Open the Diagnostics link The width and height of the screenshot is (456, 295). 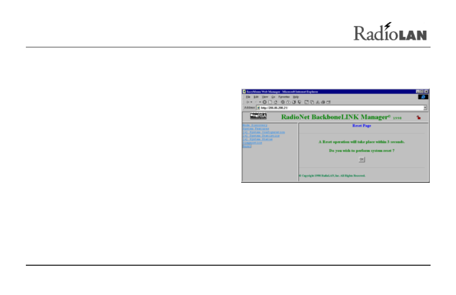[253, 143]
